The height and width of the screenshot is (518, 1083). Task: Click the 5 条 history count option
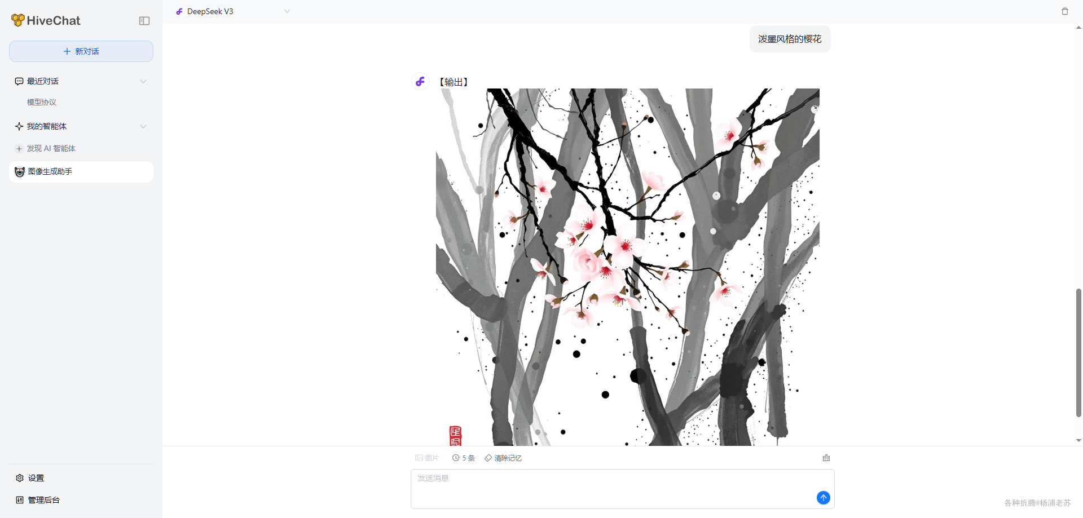pos(464,458)
